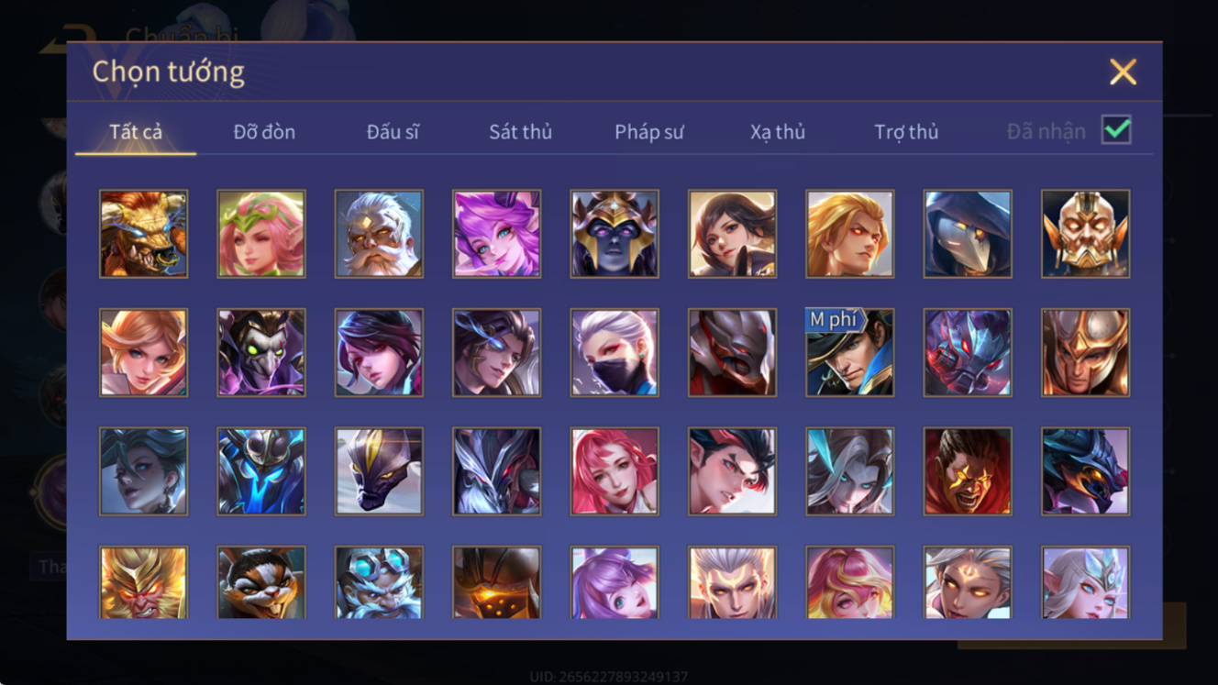Open the Sát thủ tab
The width and height of the screenshot is (1218, 685).
(520, 132)
